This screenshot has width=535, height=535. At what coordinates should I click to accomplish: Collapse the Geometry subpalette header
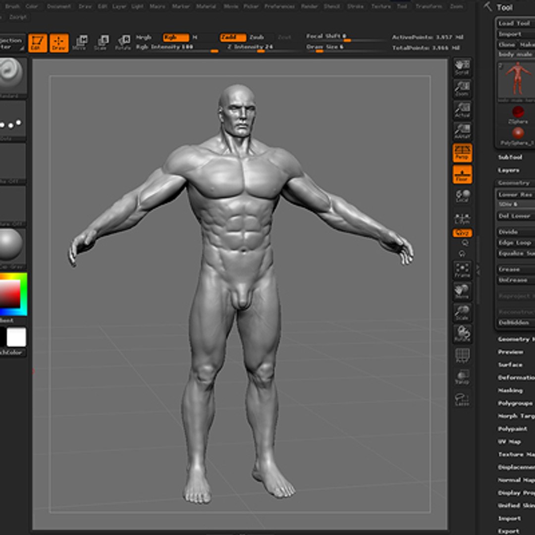(x=514, y=183)
